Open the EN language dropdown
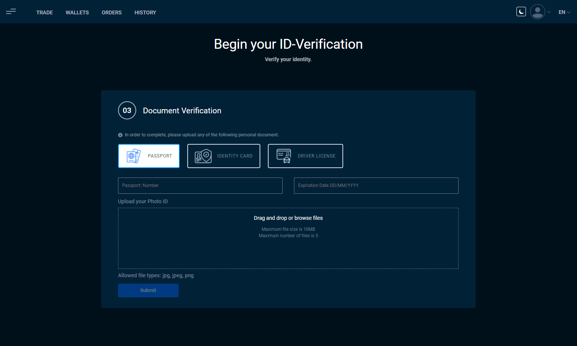This screenshot has width=577, height=346. tap(564, 12)
